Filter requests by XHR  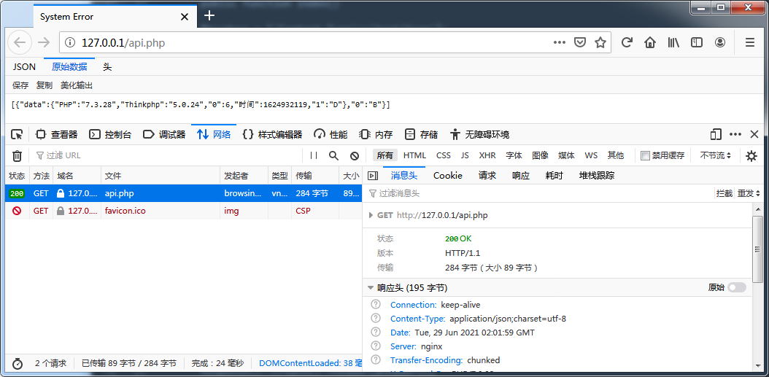pyautogui.click(x=487, y=155)
